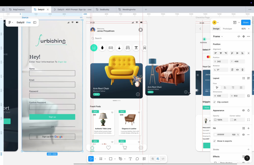Open a new tab with plus button
Image resolution: width=254 pixels, height=165 pixels.
coord(146,10)
